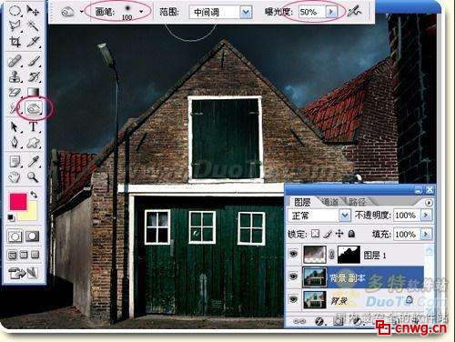Reset default foreground and background colors
The height and width of the screenshot is (342, 455).
[11, 217]
